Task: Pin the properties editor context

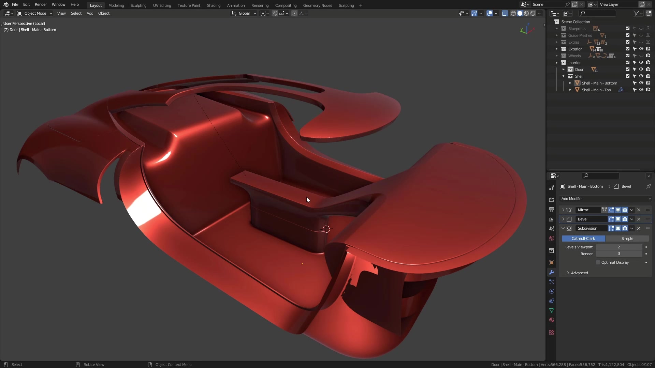Action: point(649,186)
